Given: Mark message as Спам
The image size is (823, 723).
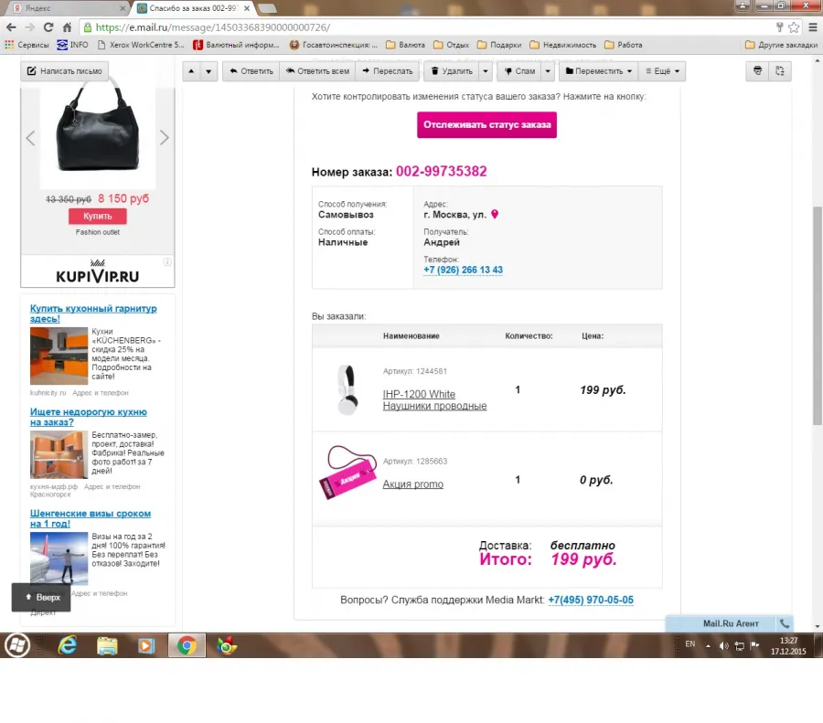Looking at the screenshot, I should 519,71.
